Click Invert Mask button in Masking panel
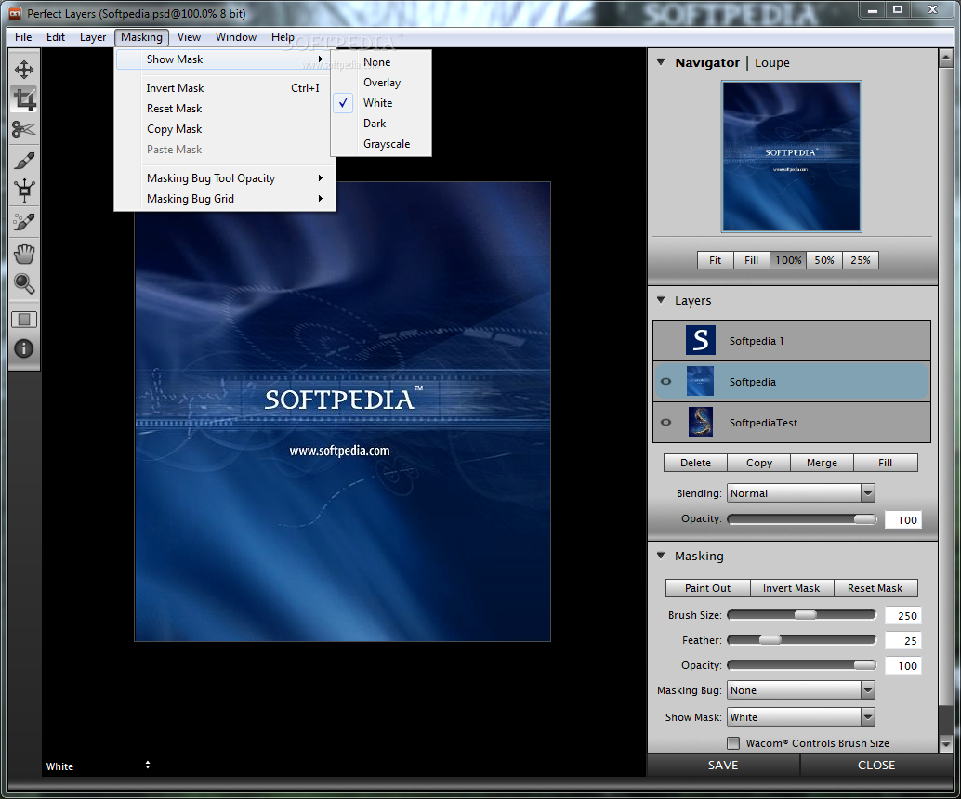The width and height of the screenshot is (961, 799). point(791,588)
